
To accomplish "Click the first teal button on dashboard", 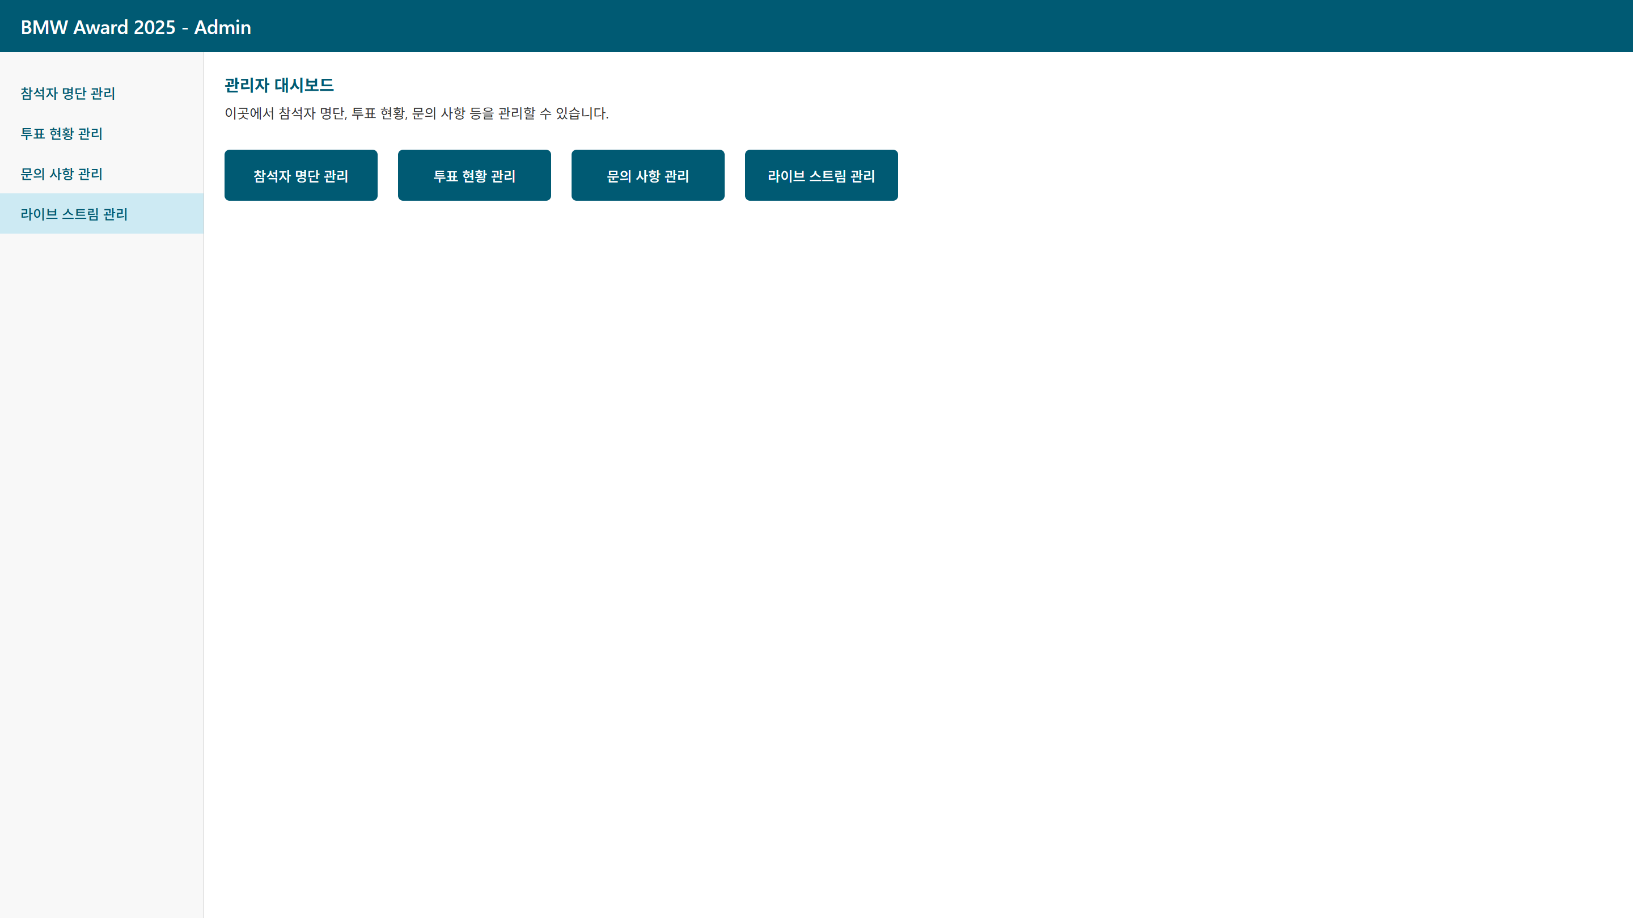I will (x=301, y=175).
